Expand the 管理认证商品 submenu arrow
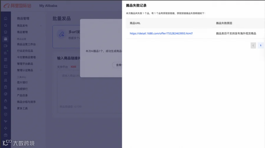 click(x=41, y=70)
